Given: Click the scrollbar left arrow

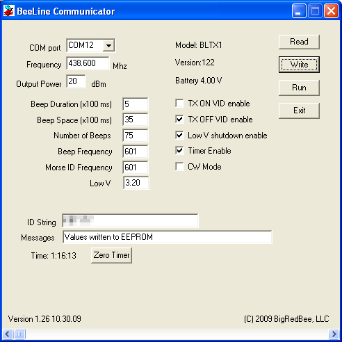Looking at the screenshot, I should click(7, 334).
